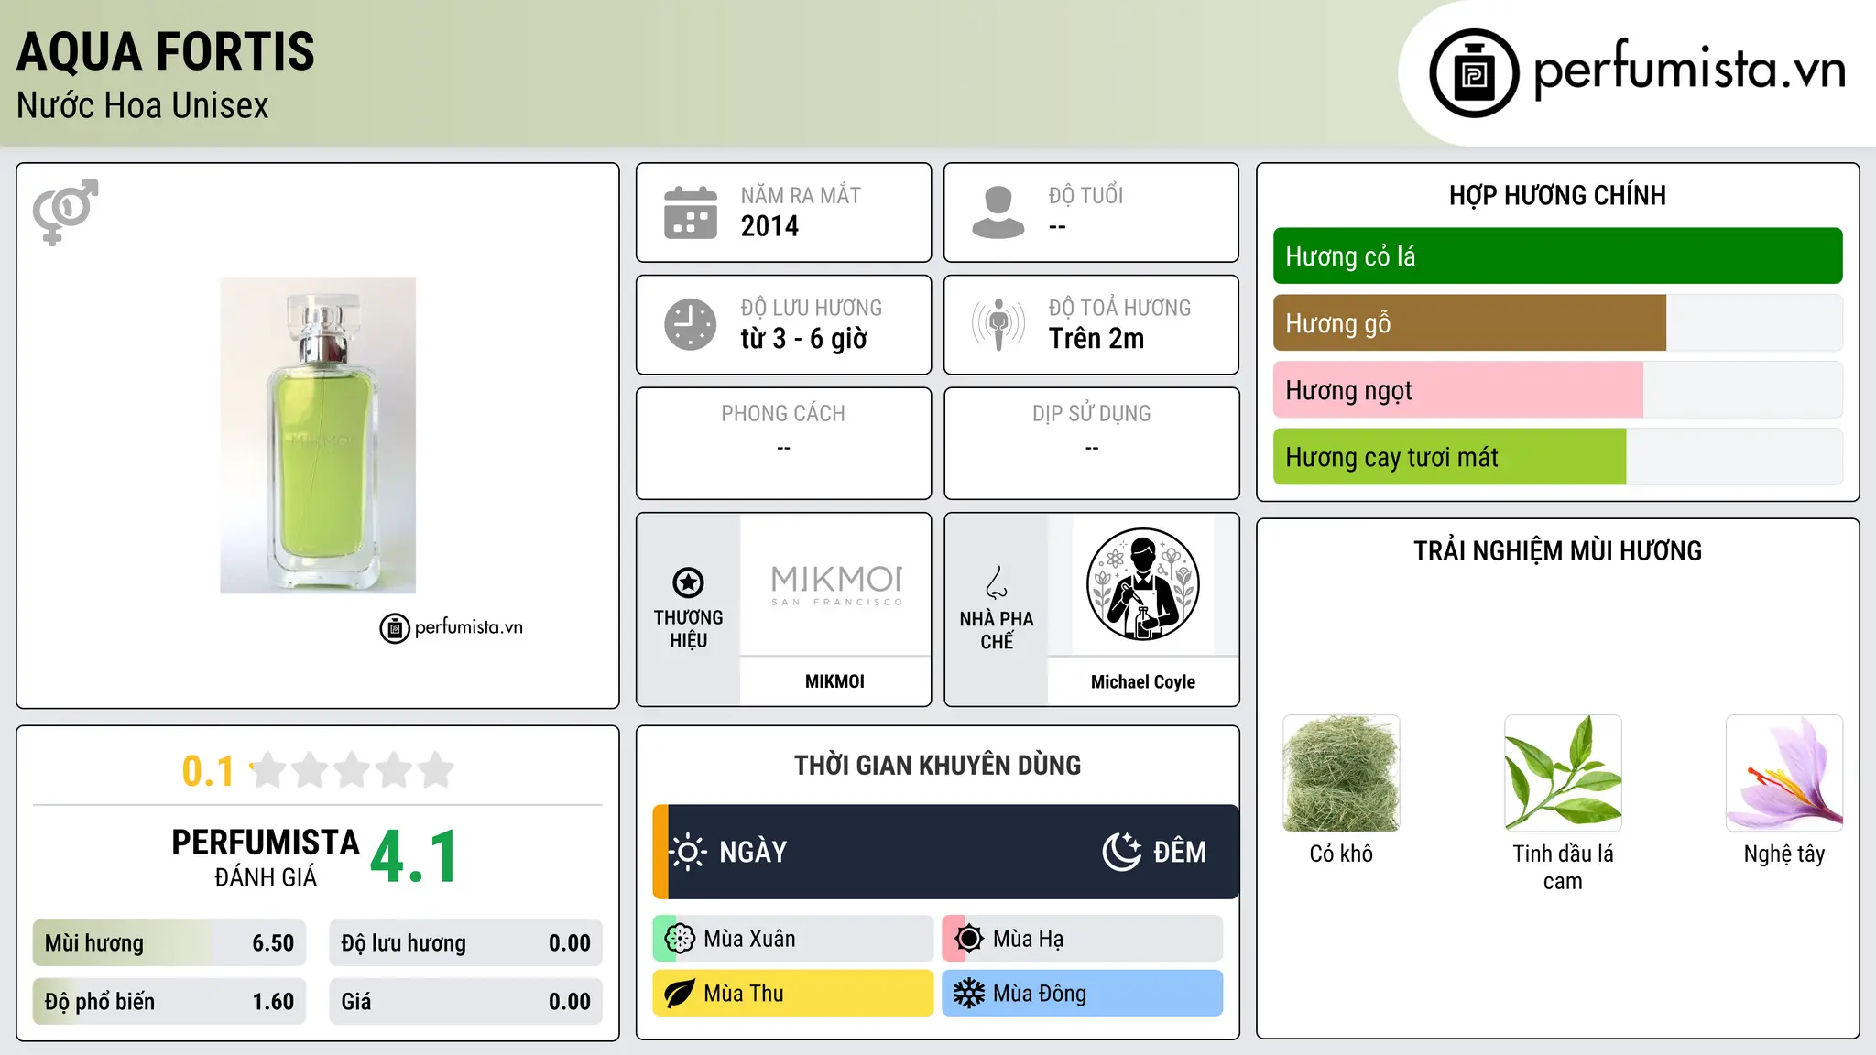
Task: Click the nose icon above Nhà pha chế
Action: click(997, 582)
